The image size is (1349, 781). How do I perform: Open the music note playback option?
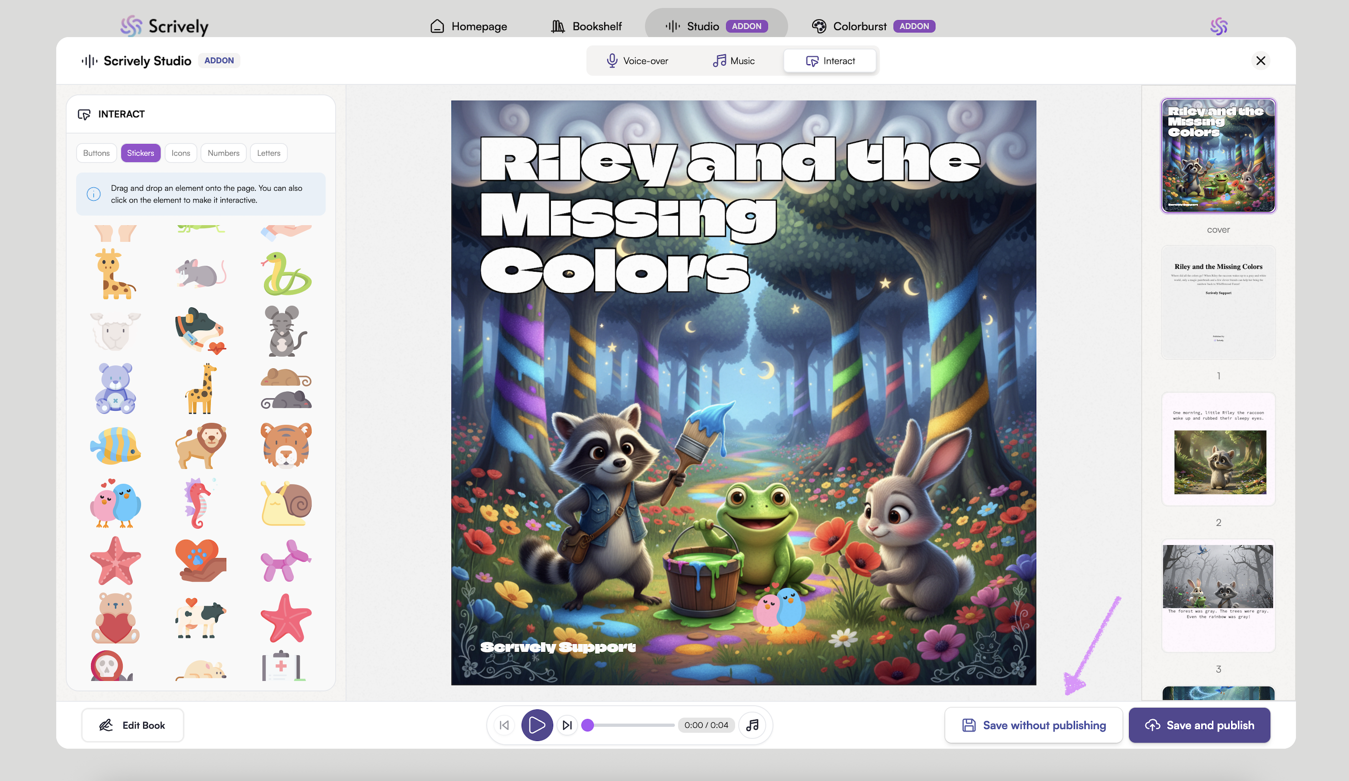752,725
